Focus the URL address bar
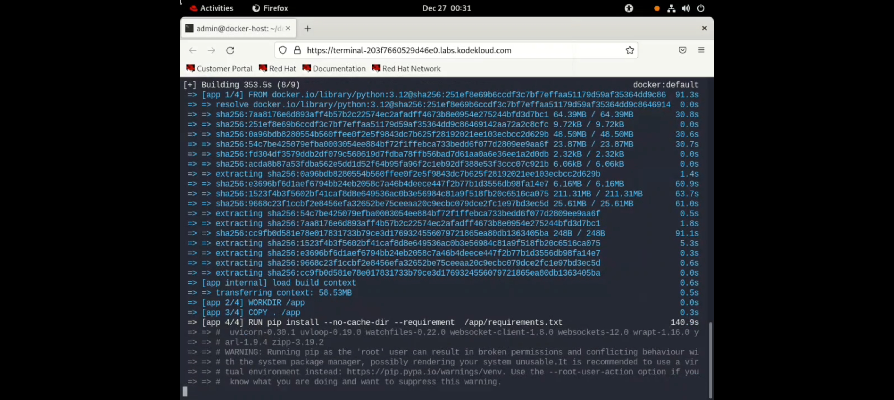This screenshot has width=894, height=400. [456, 50]
